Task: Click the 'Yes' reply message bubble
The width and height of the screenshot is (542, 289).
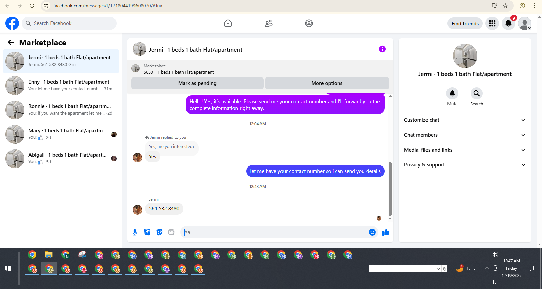Action: [152, 157]
